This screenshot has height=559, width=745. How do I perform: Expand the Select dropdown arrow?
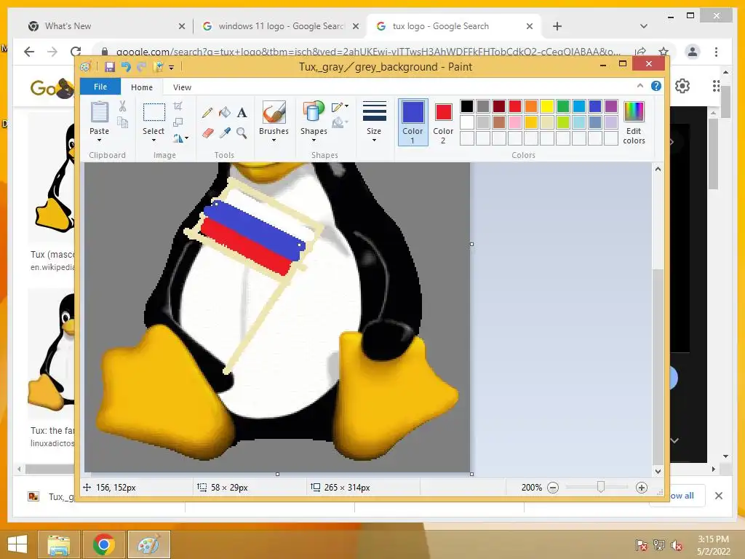pos(154,140)
